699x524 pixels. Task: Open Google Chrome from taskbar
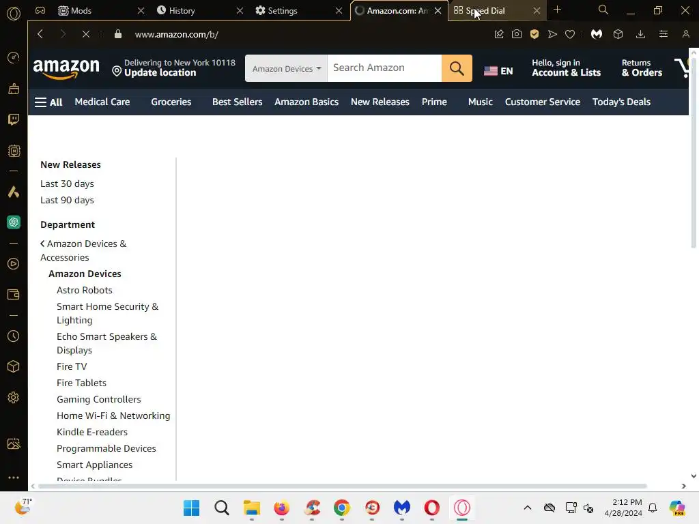[342, 508]
